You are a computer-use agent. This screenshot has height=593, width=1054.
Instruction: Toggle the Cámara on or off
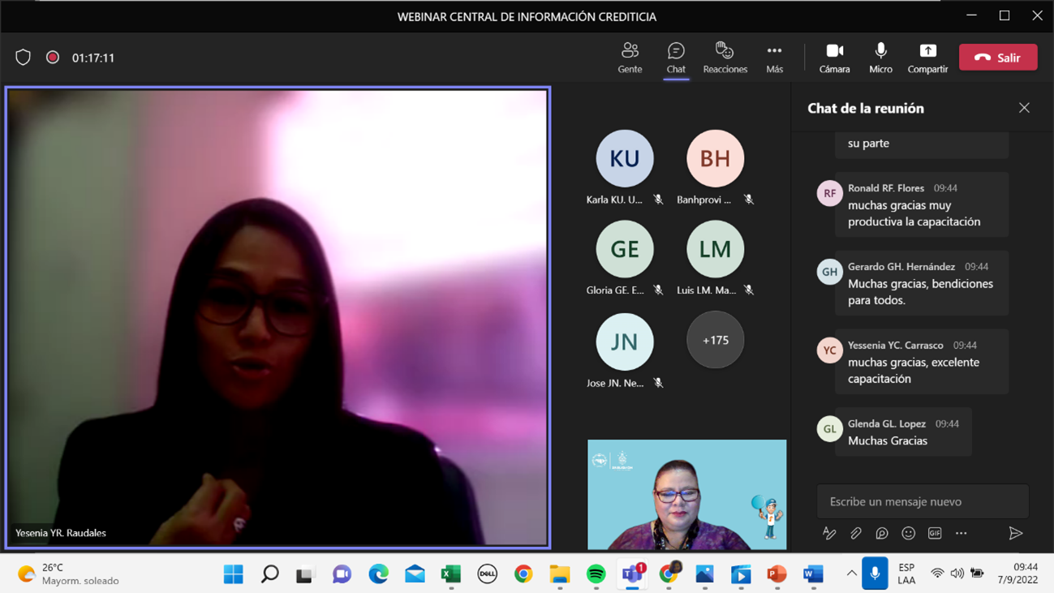click(x=834, y=58)
